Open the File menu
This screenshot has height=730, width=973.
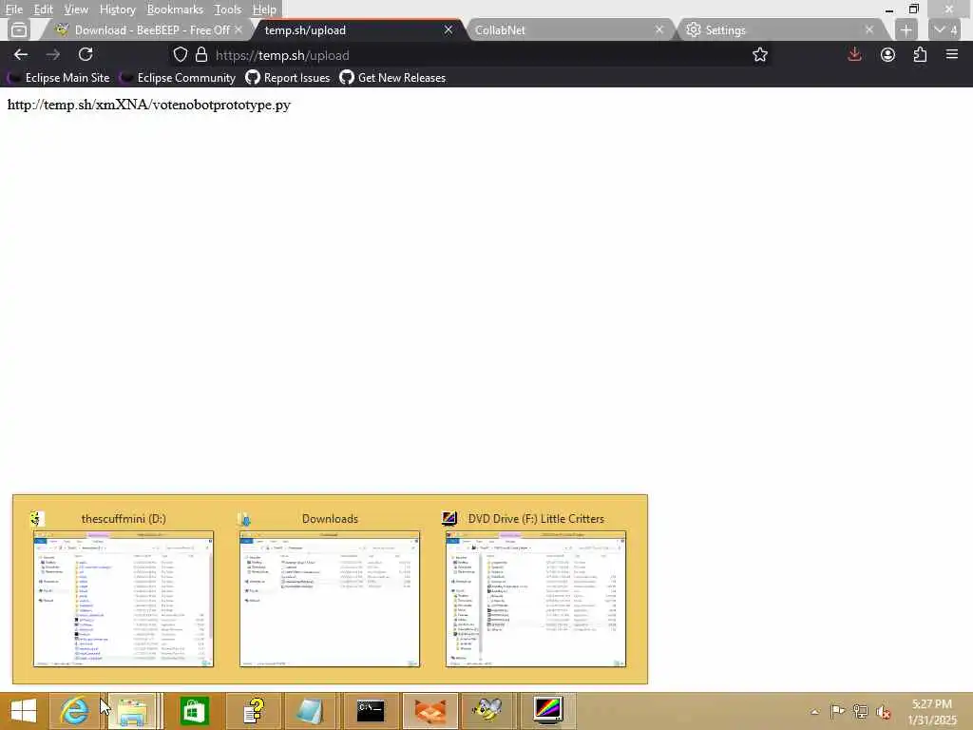(13, 10)
